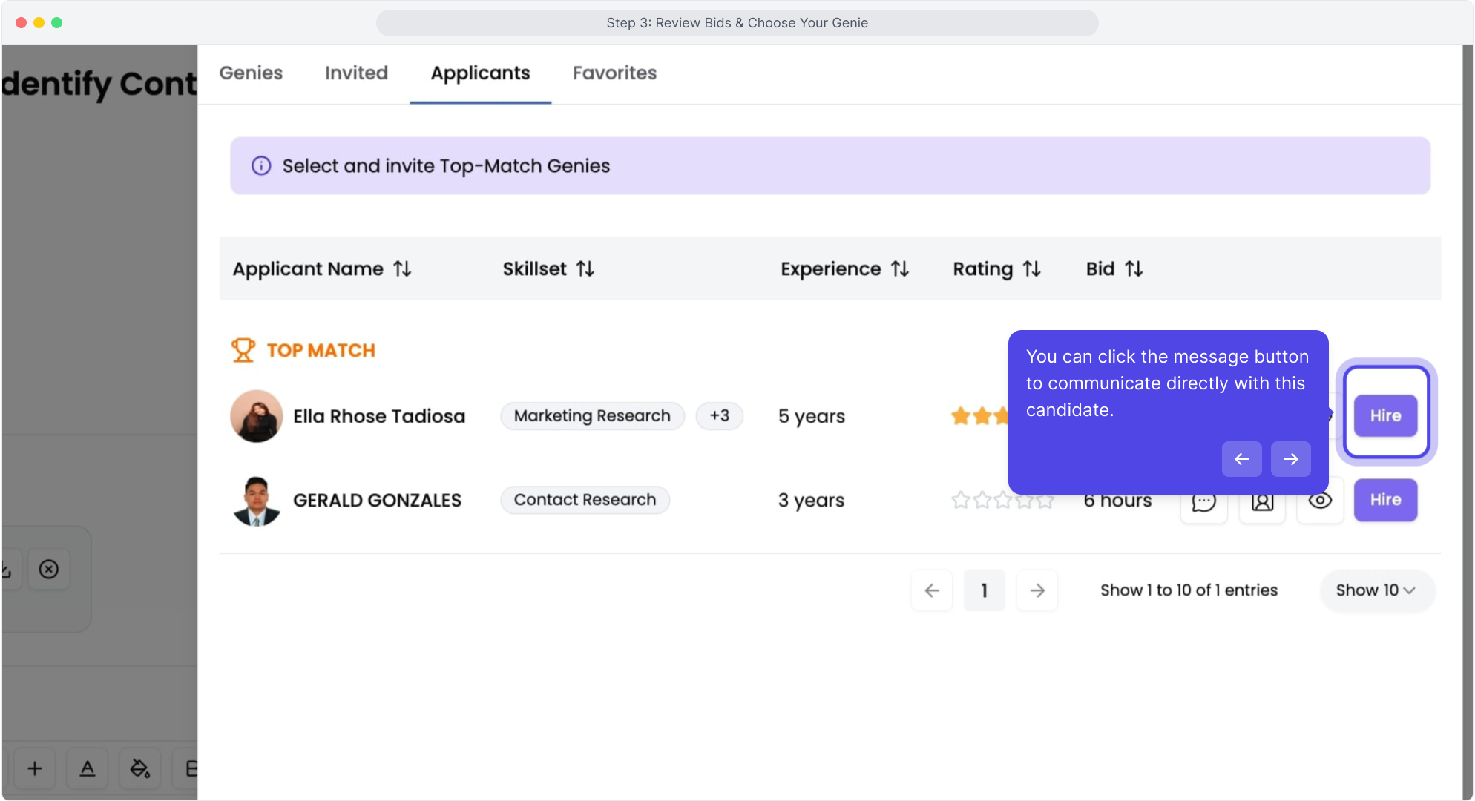
Task: Click the message icon for Gerald Gonzales
Action: click(x=1203, y=502)
